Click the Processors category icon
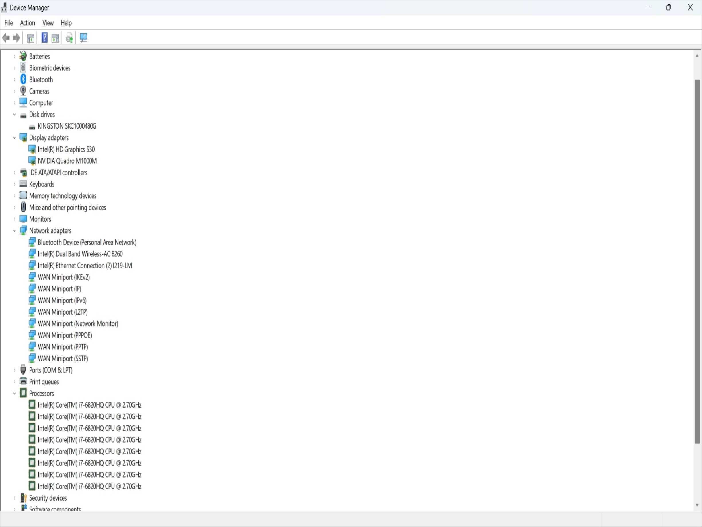 click(23, 393)
